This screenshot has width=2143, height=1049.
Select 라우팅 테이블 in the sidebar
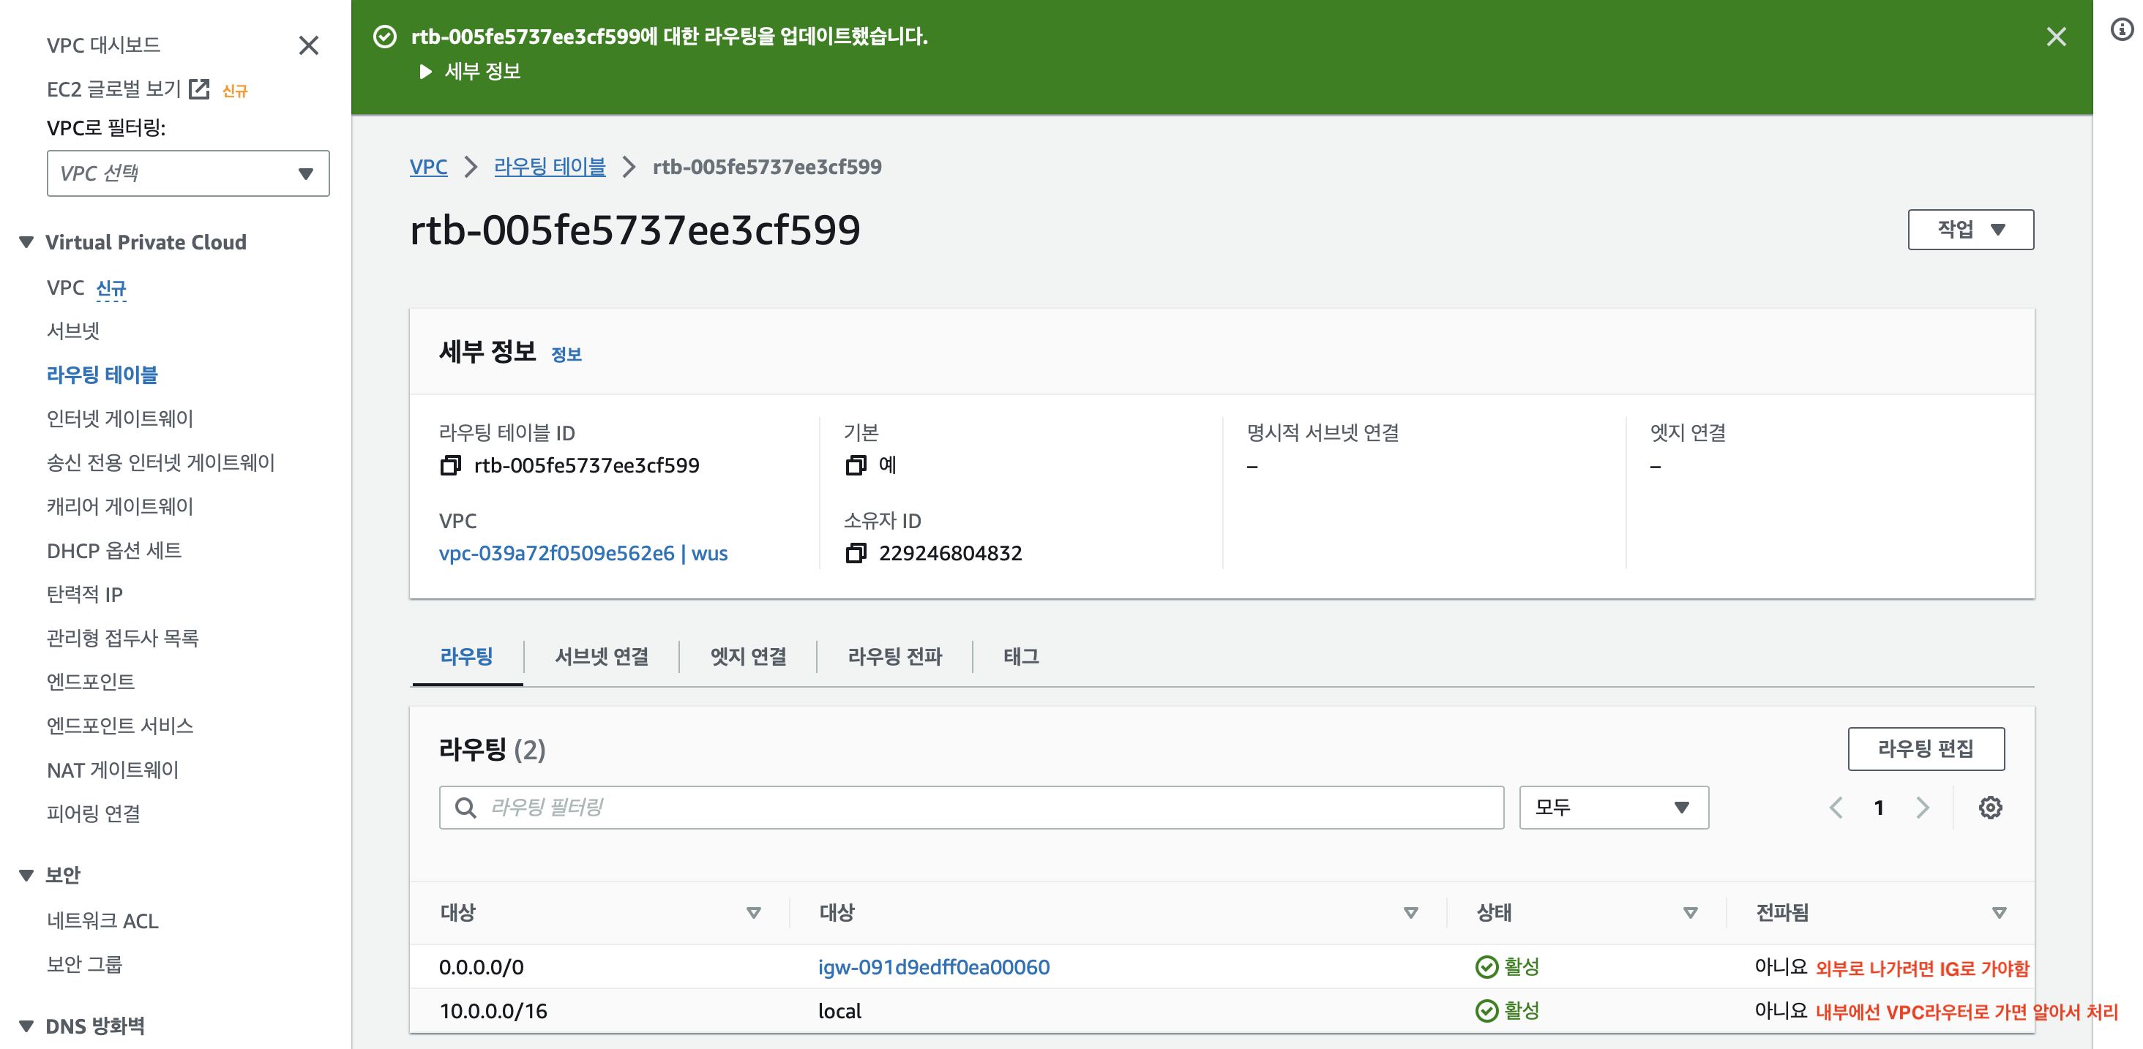click(102, 375)
